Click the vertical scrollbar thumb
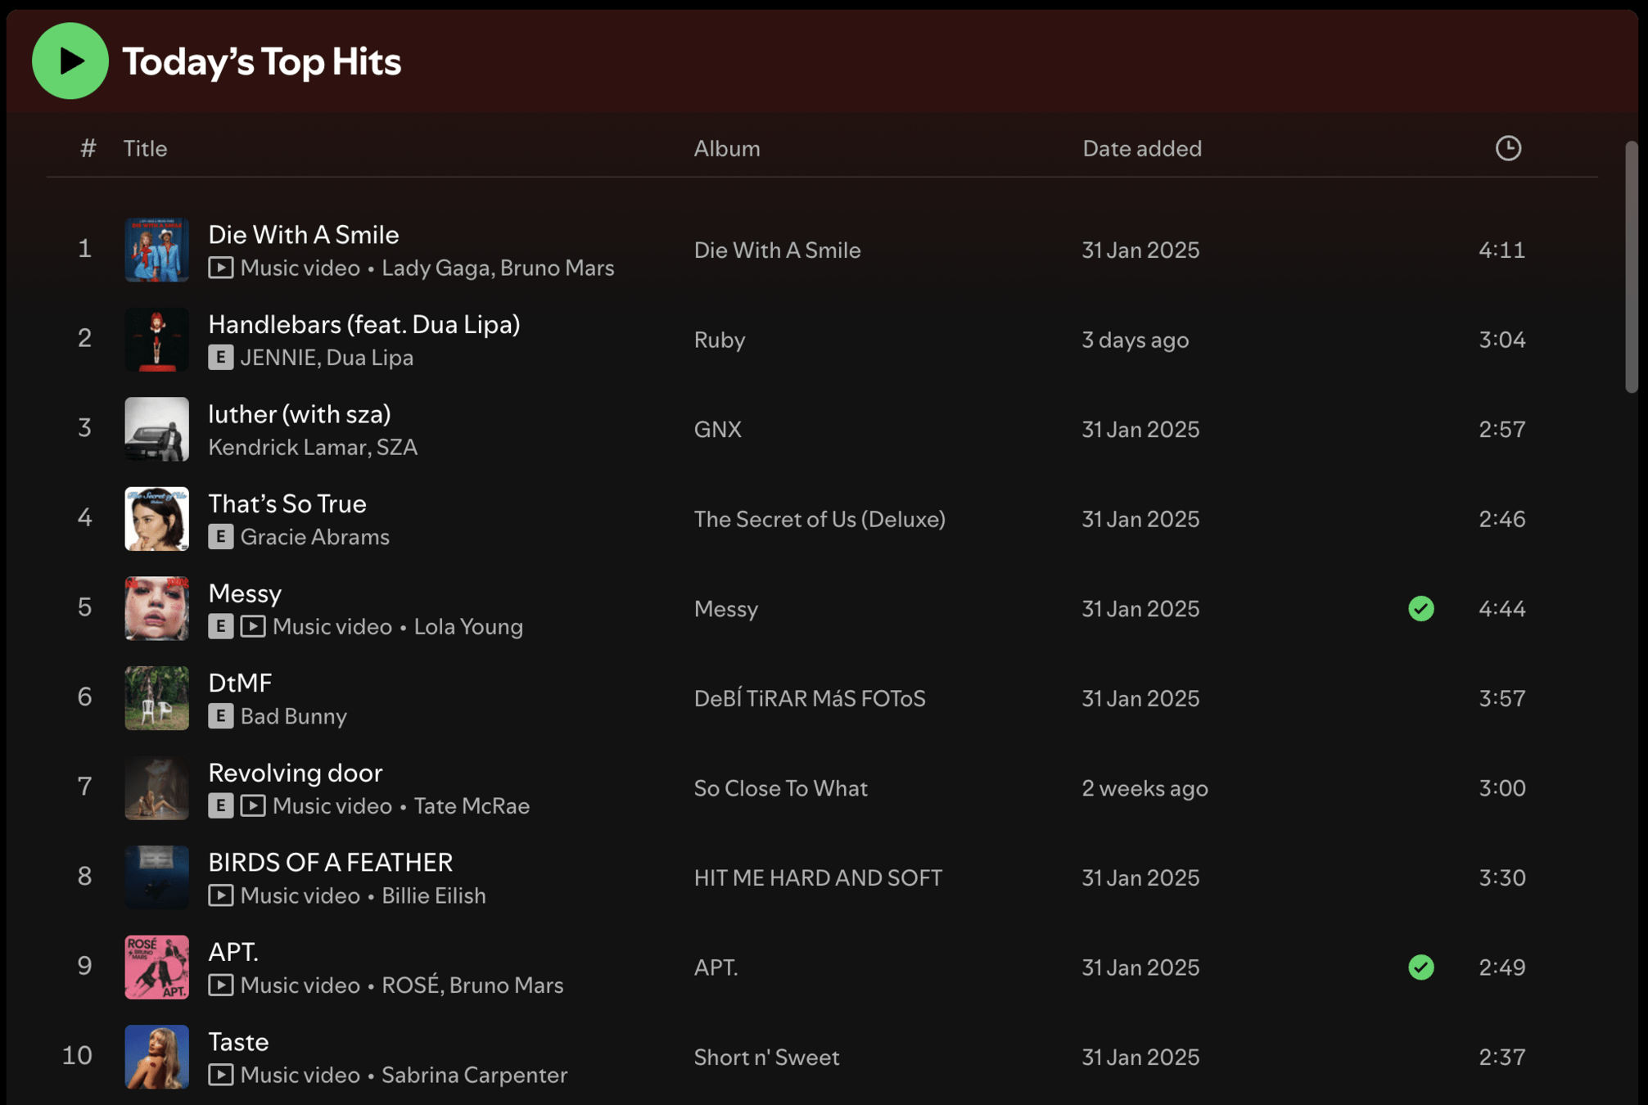Image resolution: width=1648 pixels, height=1105 pixels. [1631, 267]
